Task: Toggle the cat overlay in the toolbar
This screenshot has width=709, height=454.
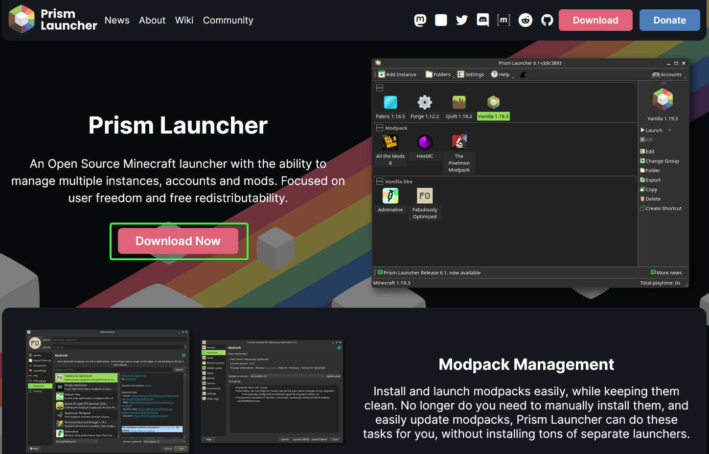Action: (523, 73)
